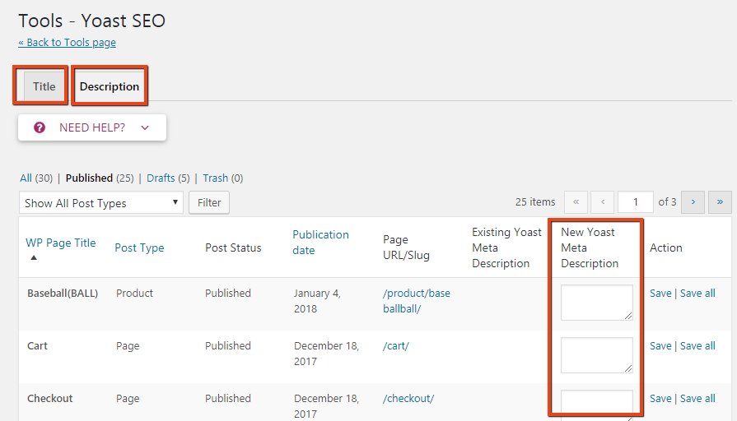
Task: Click meta description box for Checkout
Action: [596, 405]
